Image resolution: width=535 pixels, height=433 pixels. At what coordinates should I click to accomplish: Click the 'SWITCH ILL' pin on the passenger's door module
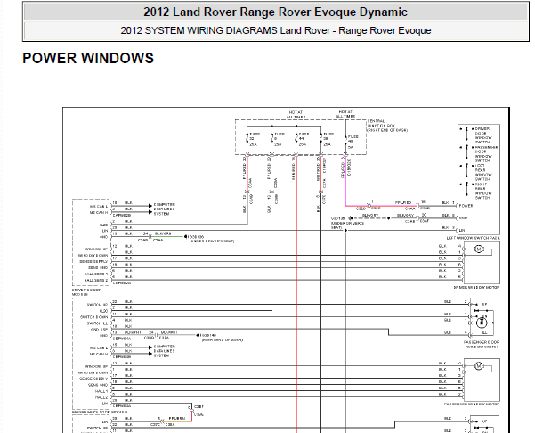click(x=98, y=323)
